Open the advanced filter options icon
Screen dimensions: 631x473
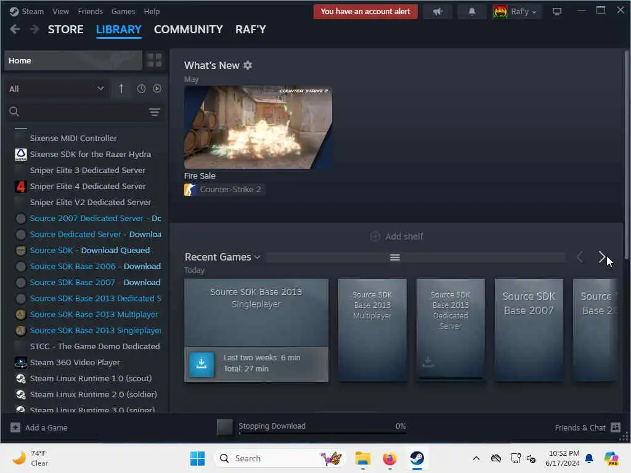155,112
